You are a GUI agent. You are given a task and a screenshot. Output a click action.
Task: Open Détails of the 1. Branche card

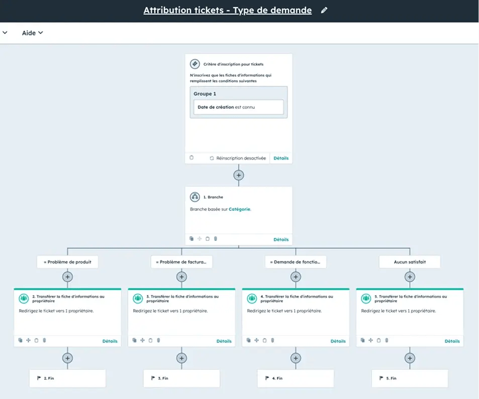click(x=281, y=239)
